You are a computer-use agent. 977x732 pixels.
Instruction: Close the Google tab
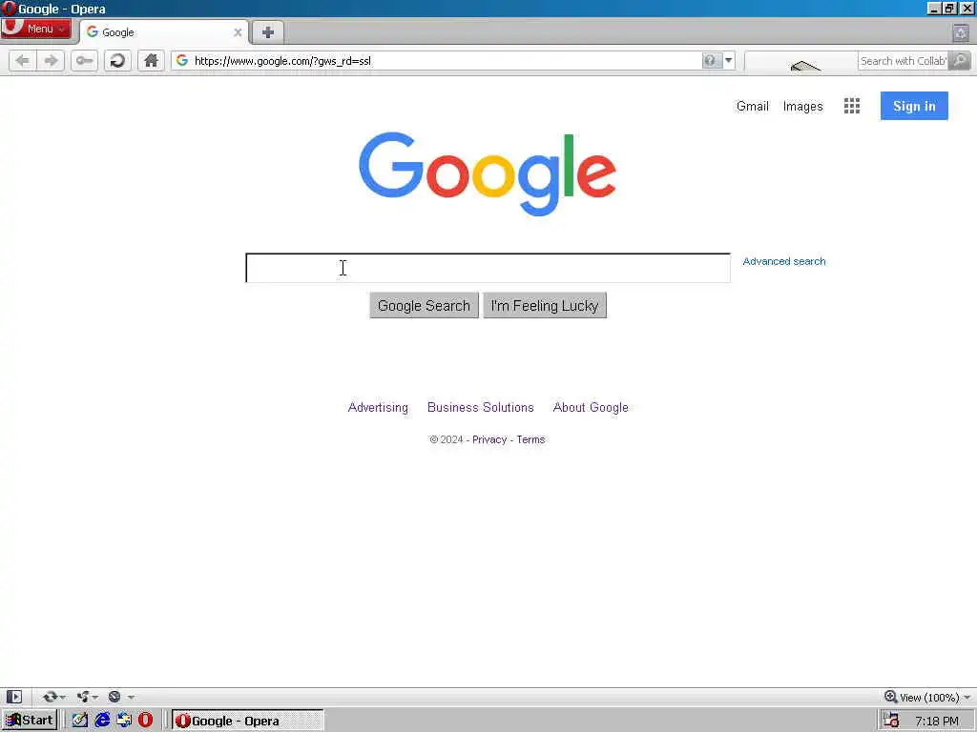pyautogui.click(x=238, y=32)
